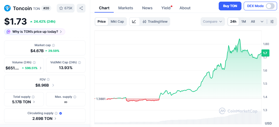Expand Total supply details chevron

[34, 102]
